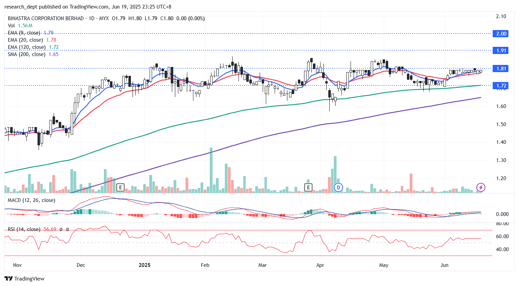The width and height of the screenshot is (519, 286).
Task: Click the dividend D marker in April
Action: [x=338, y=187]
